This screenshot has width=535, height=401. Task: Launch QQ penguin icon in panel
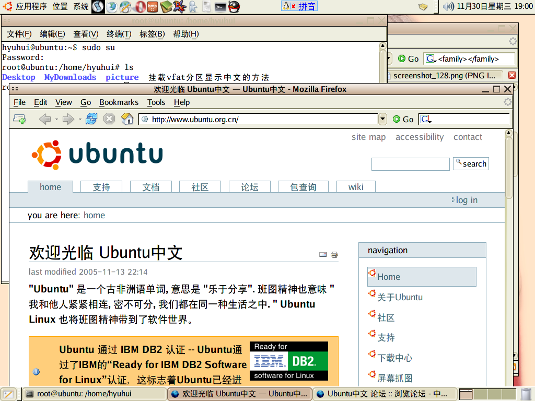pyautogui.click(x=234, y=6)
